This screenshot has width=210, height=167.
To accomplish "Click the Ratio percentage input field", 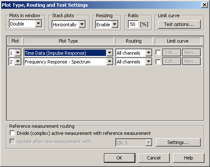I will [133, 24].
